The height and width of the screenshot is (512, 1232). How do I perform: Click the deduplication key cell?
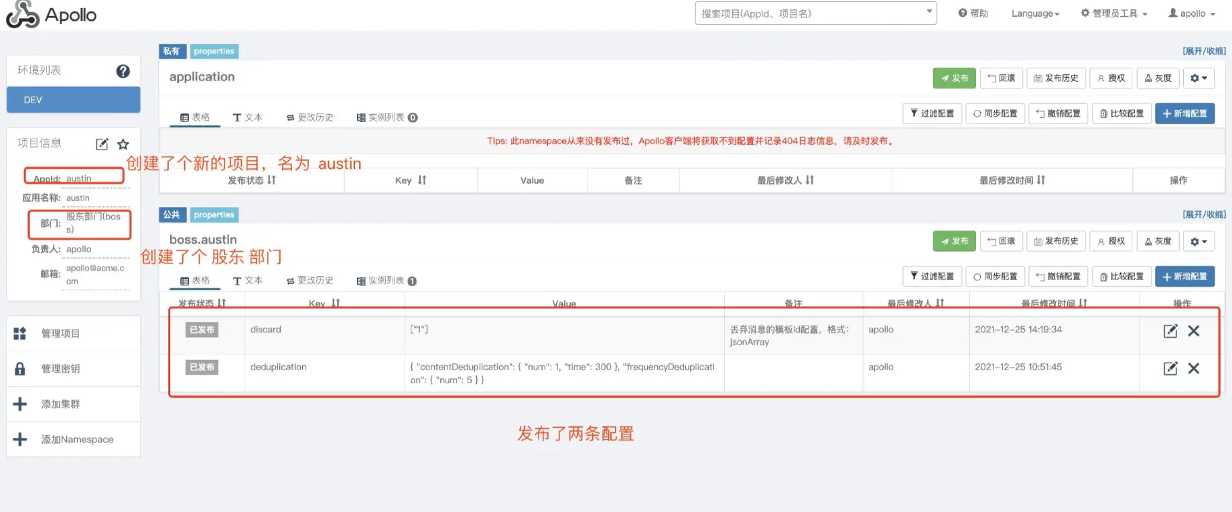(324, 373)
